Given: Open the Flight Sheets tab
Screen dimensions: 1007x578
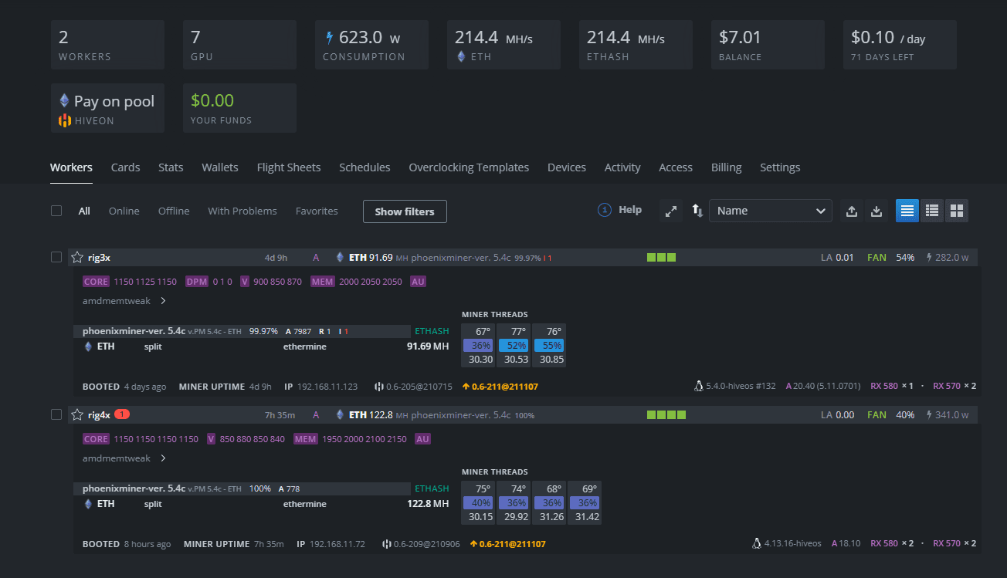Looking at the screenshot, I should tap(288, 167).
